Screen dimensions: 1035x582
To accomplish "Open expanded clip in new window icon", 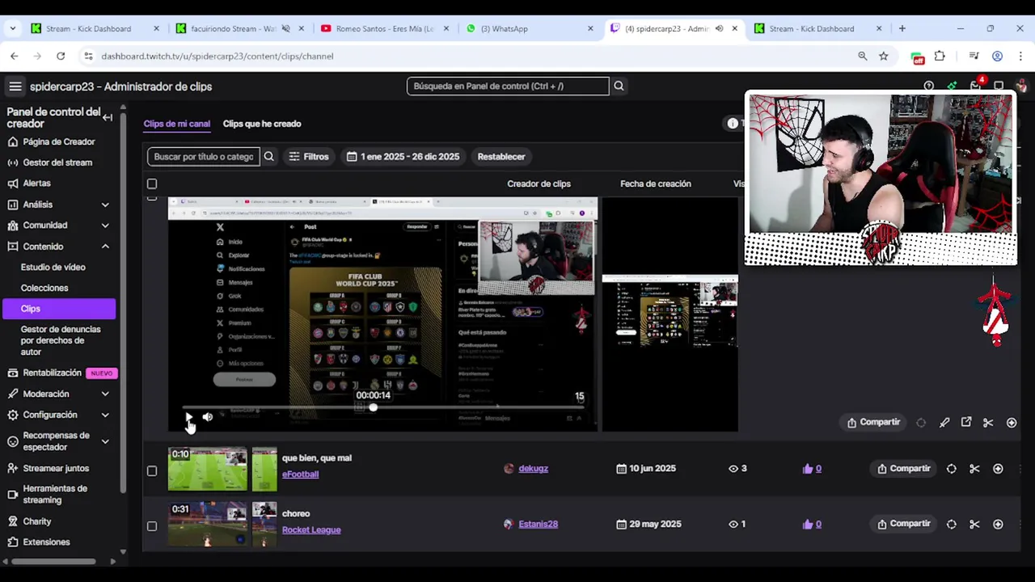I will pyautogui.click(x=966, y=422).
